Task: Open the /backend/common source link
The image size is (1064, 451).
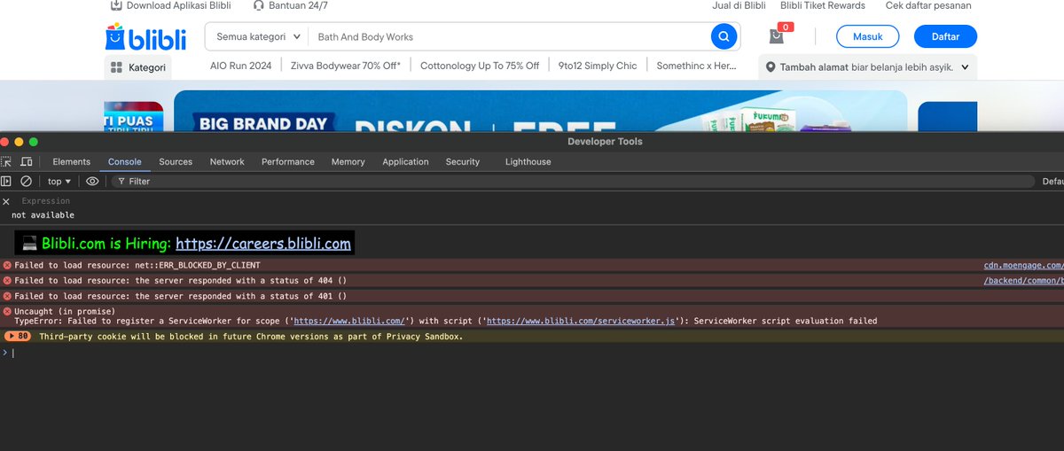Action: pos(1023,281)
